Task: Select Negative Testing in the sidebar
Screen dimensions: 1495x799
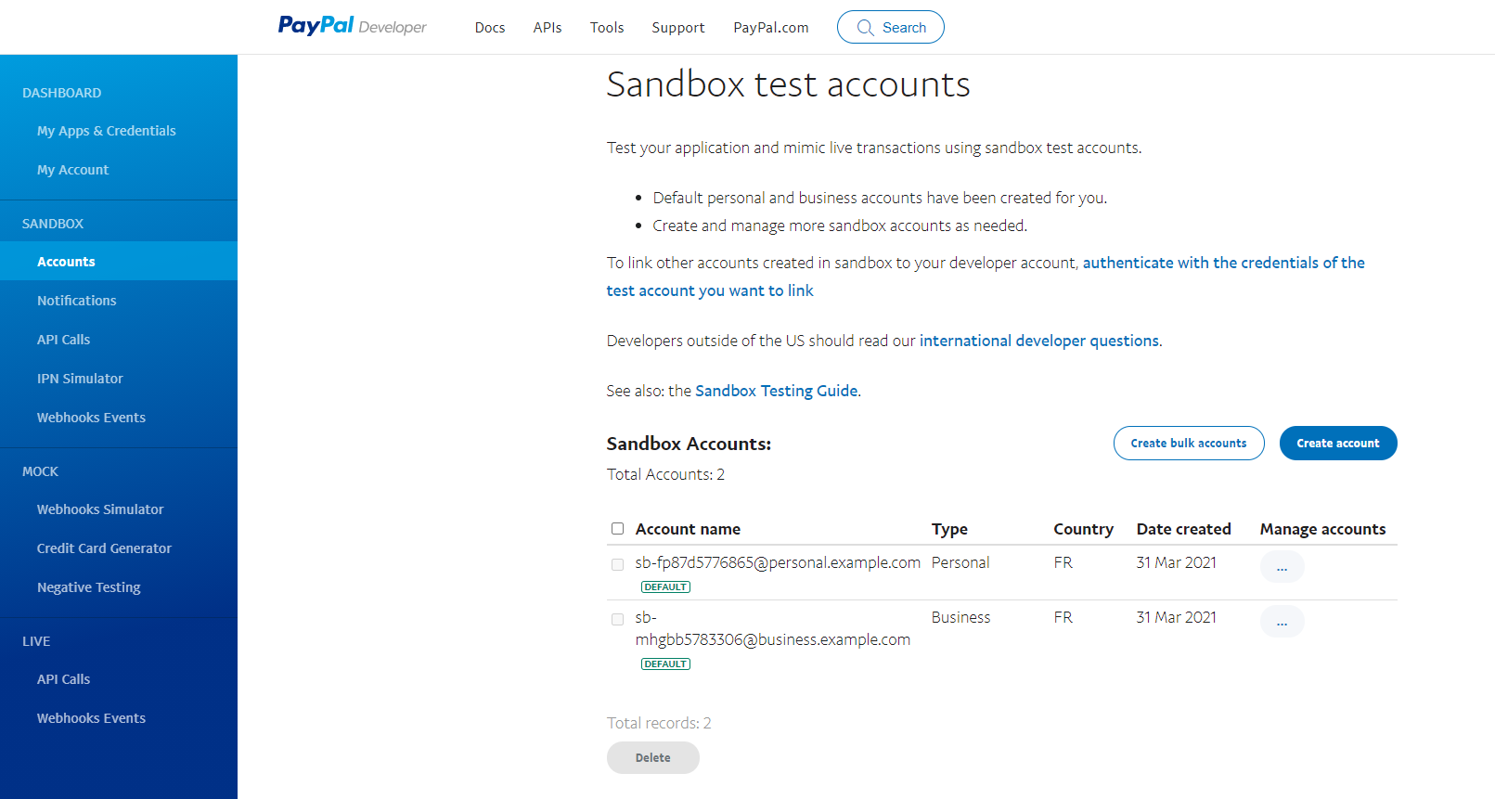Action: pos(88,587)
